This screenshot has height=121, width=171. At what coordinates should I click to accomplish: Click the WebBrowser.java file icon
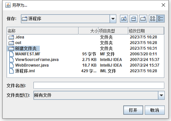pos(12,65)
